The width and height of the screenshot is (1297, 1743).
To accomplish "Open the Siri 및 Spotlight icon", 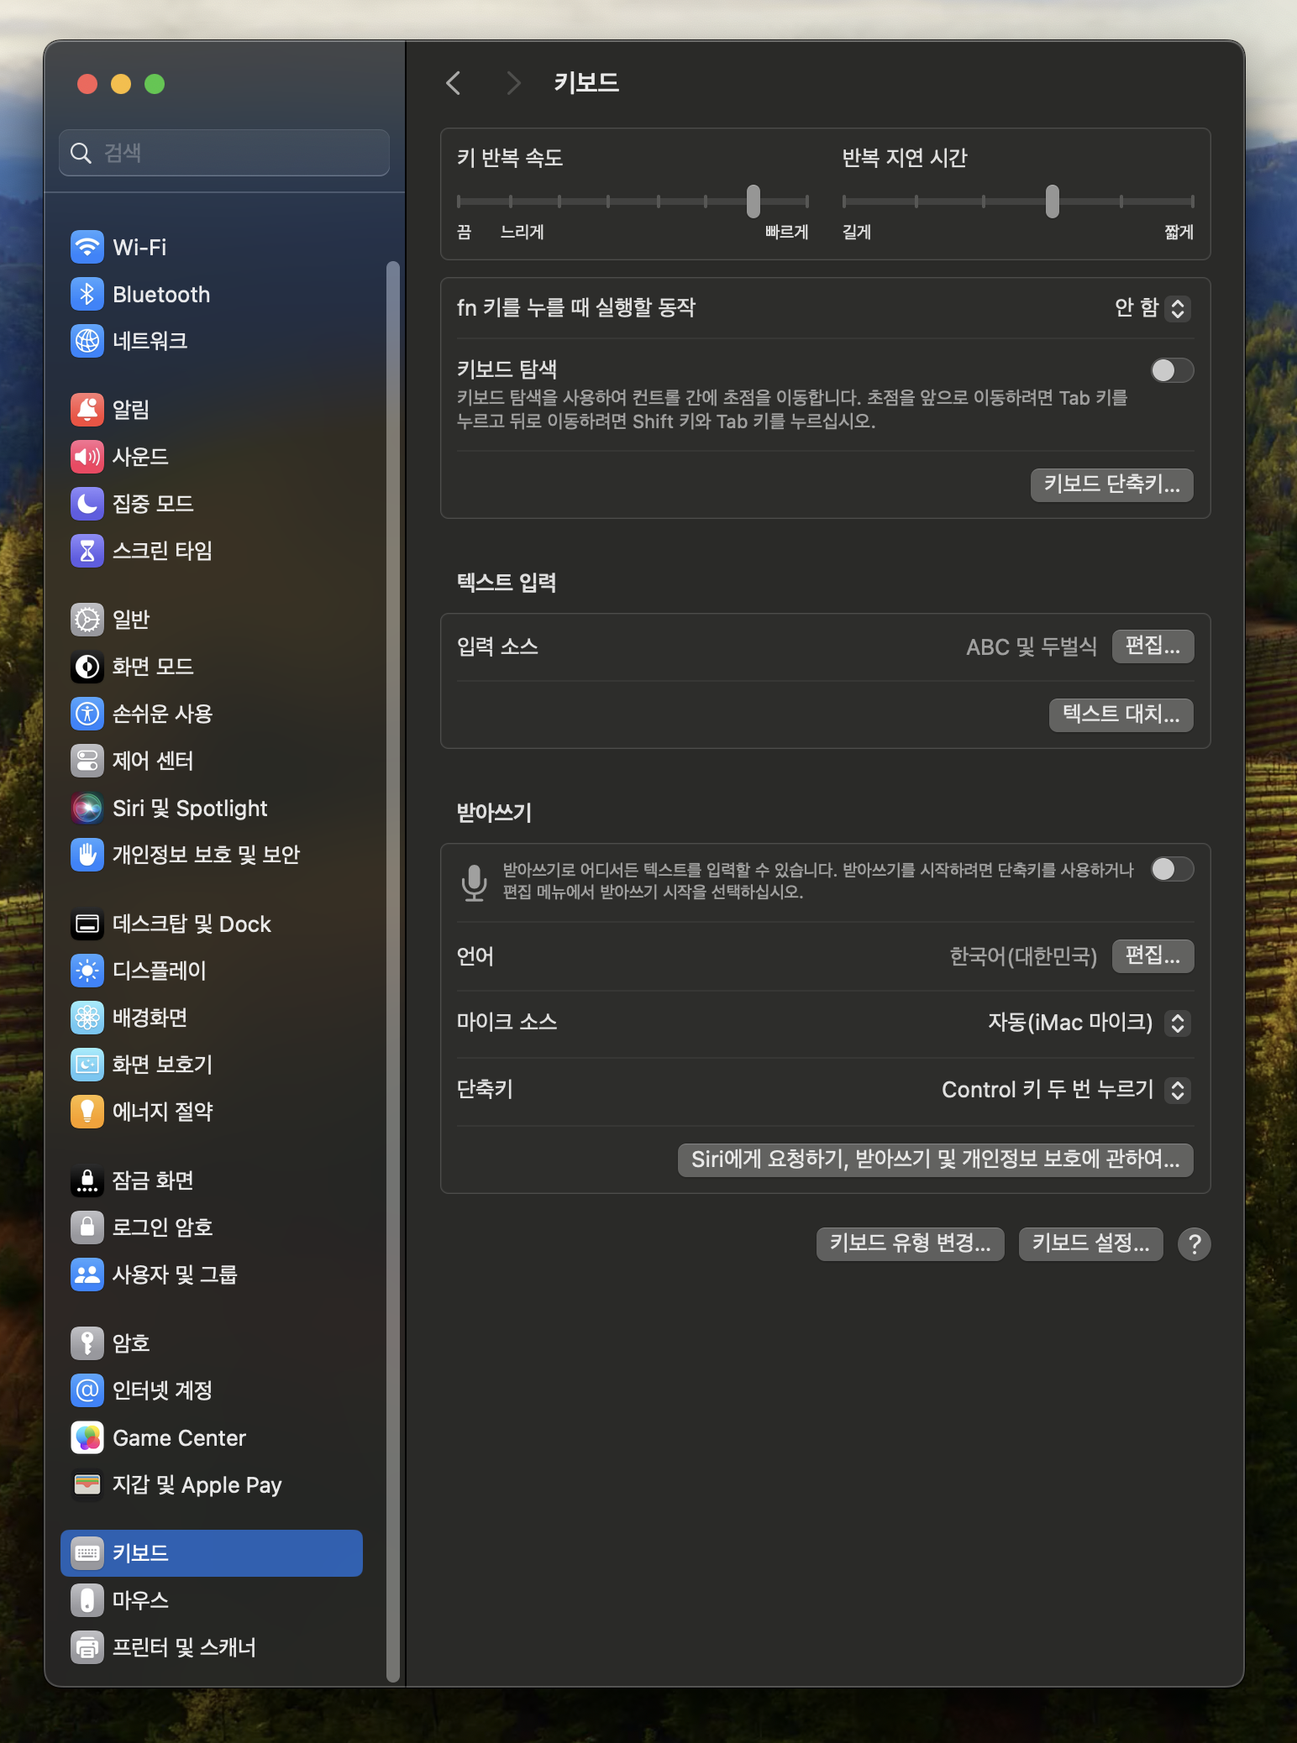I will (x=87, y=808).
